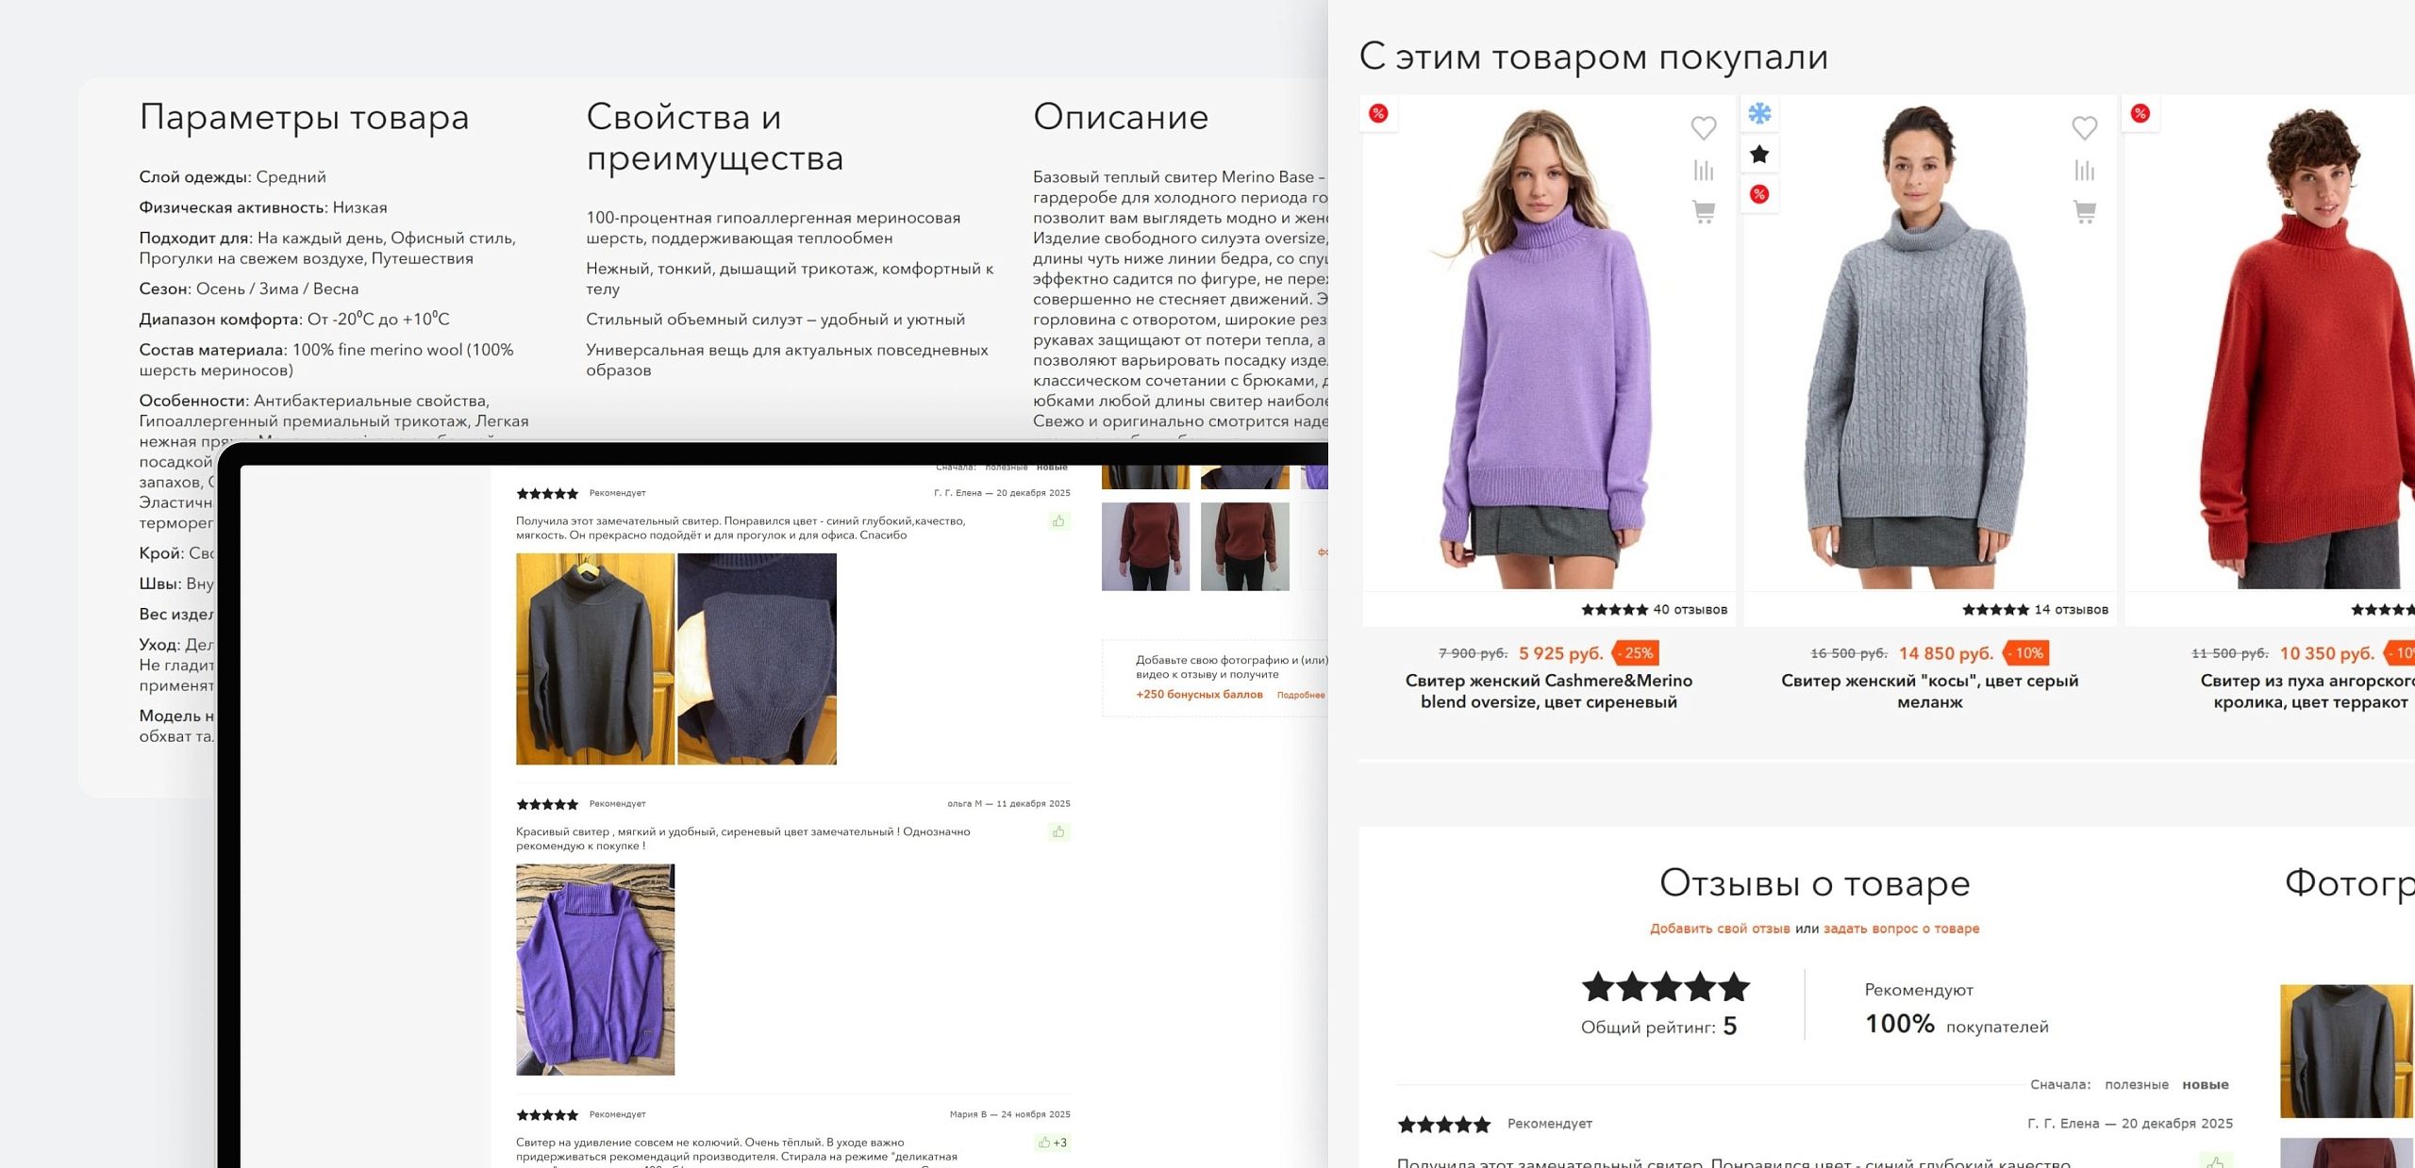Click the compare icon on the gray melange sweater
The image size is (2415, 1168).
(x=2084, y=171)
